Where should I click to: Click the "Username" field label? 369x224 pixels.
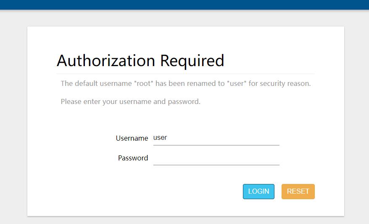[132, 138]
